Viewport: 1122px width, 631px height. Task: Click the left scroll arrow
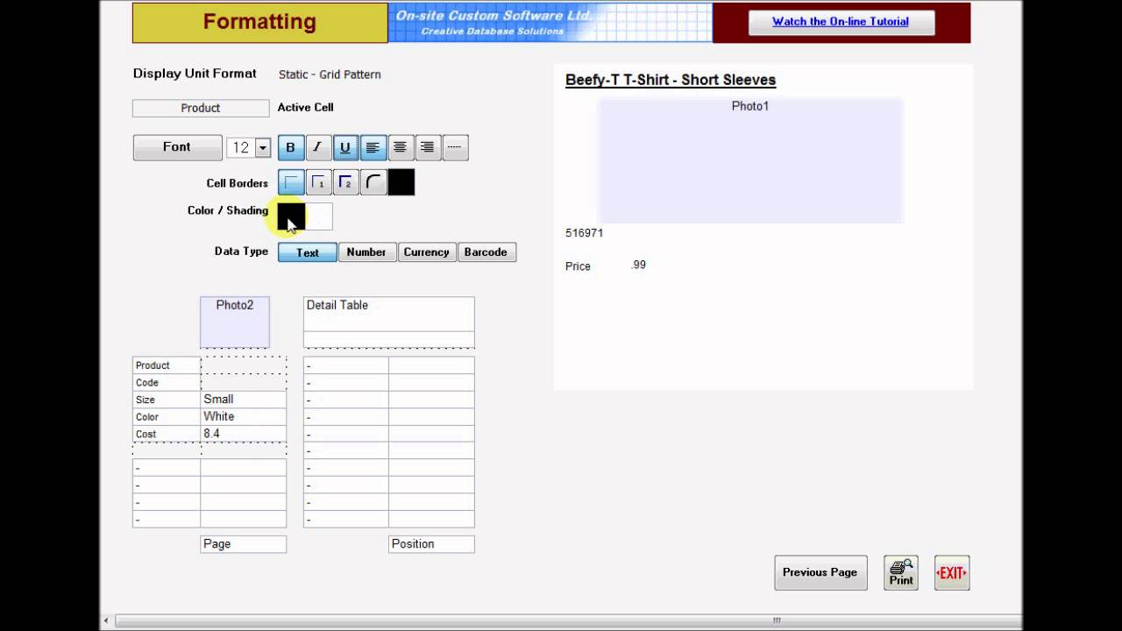(x=107, y=620)
